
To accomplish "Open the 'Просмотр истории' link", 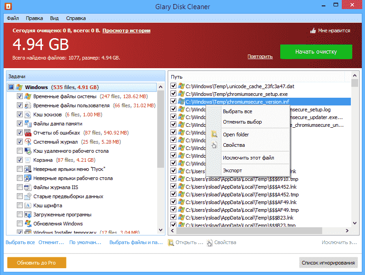I will point(126,30).
